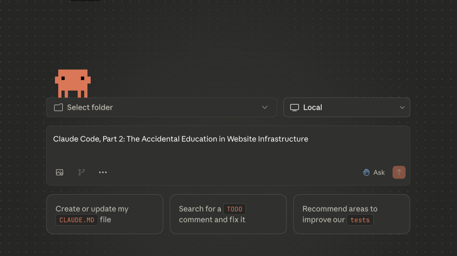Click the tests code tag
The height and width of the screenshot is (256, 457).
[360, 220]
